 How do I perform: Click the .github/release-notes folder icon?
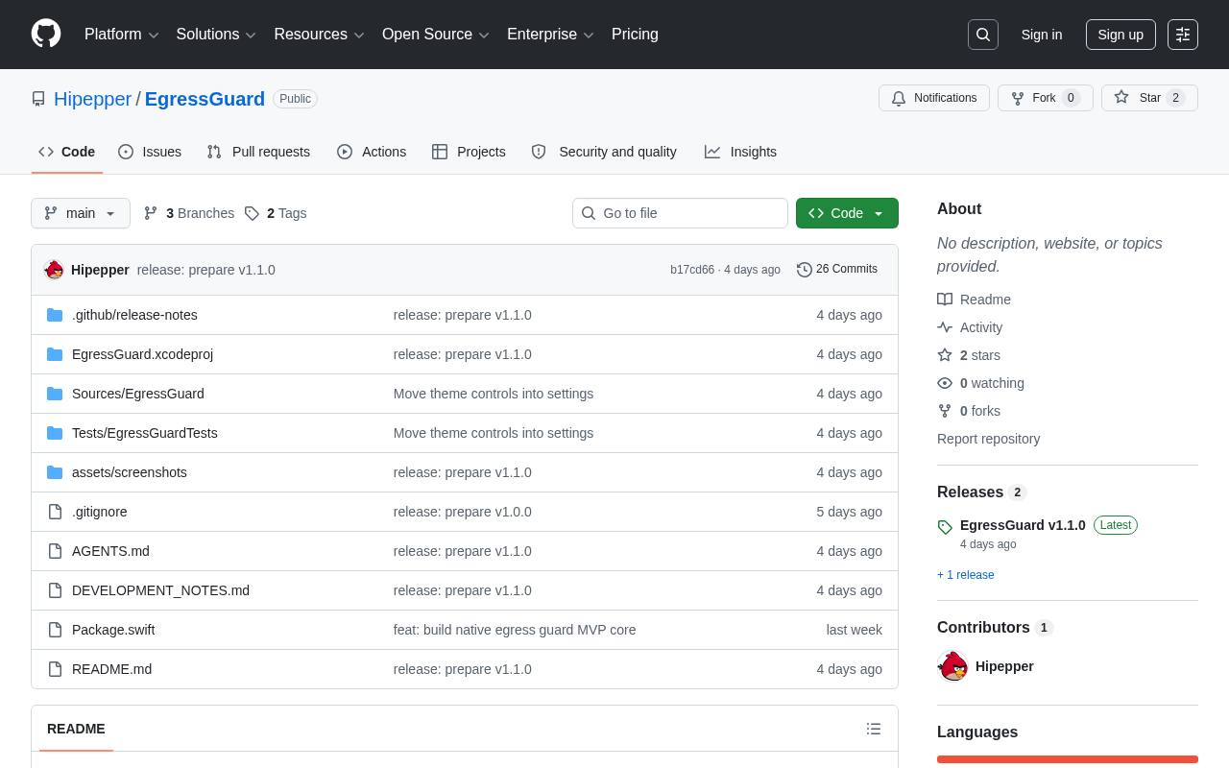point(55,315)
